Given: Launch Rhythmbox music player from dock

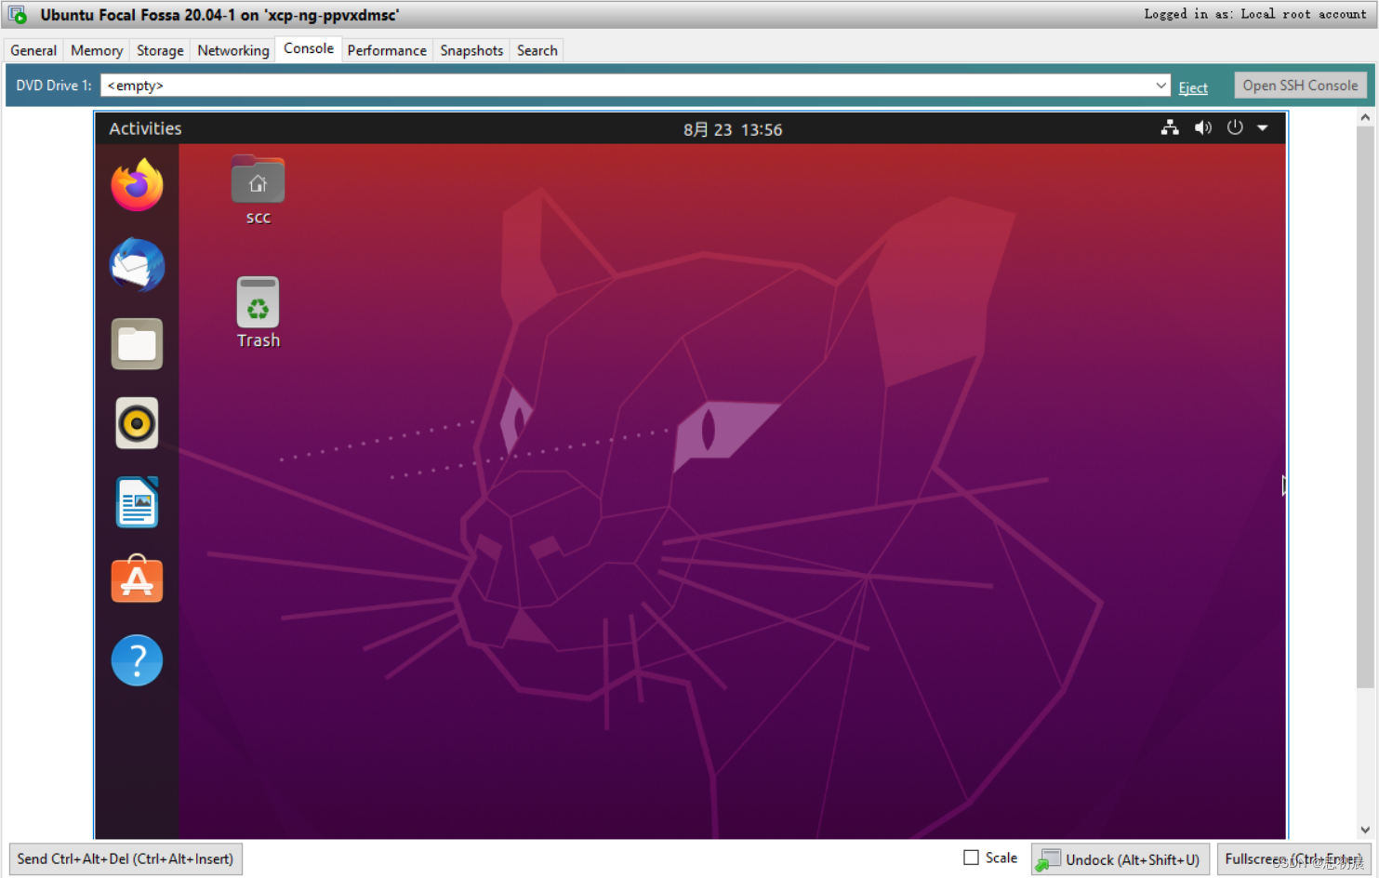Looking at the screenshot, I should (137, 423).
